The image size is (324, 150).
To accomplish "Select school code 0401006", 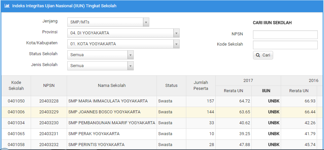I will pos(16,112).
